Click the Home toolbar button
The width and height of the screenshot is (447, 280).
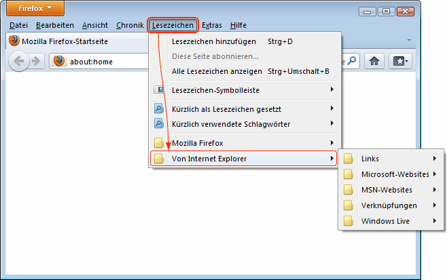374,61
